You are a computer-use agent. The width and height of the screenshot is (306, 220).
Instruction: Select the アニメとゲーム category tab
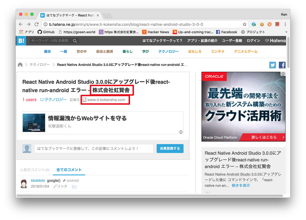tap(246, 51)
